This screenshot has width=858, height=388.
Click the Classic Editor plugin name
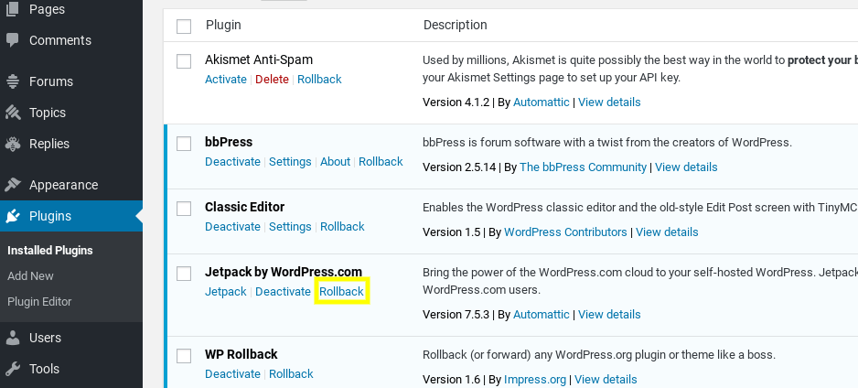point(244,208)
